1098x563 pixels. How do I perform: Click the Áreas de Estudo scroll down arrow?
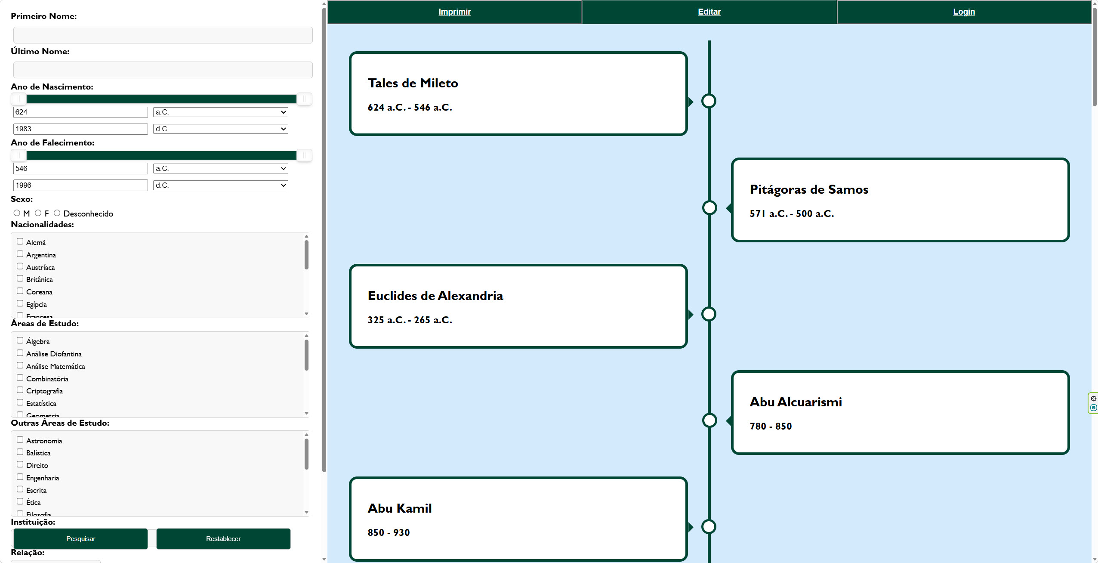306,413
